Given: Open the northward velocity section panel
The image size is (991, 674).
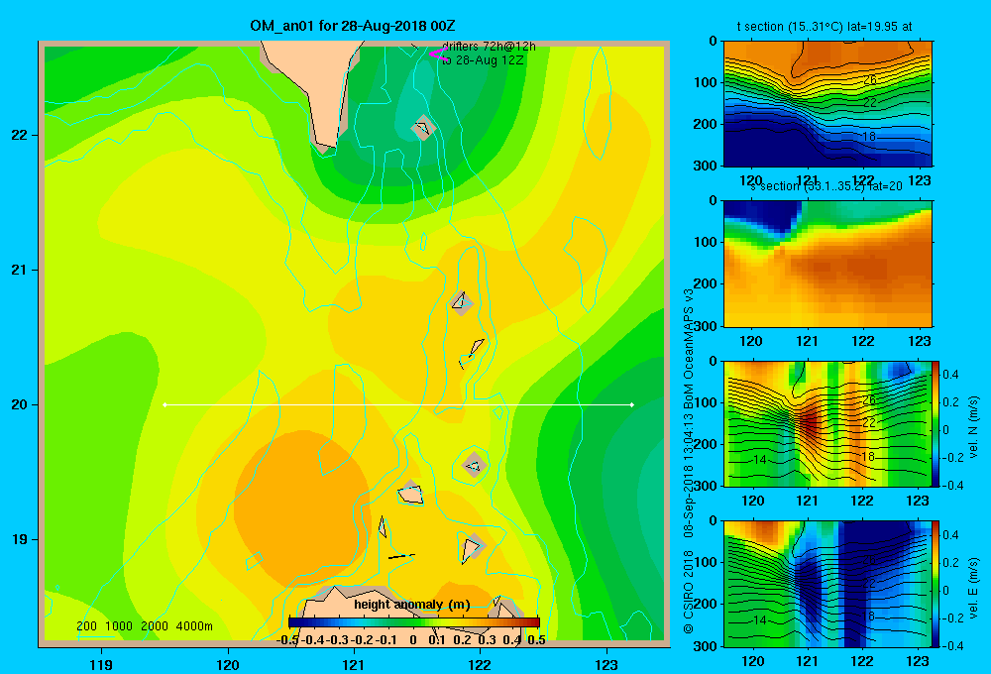Looking at the screenshot, I should [827, 423].
